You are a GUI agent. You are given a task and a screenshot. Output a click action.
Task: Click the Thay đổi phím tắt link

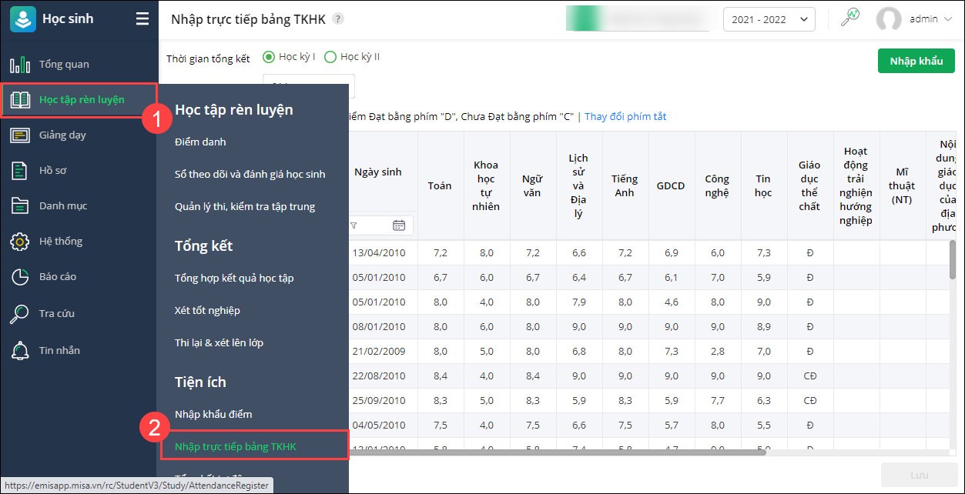tap(625, 117)
